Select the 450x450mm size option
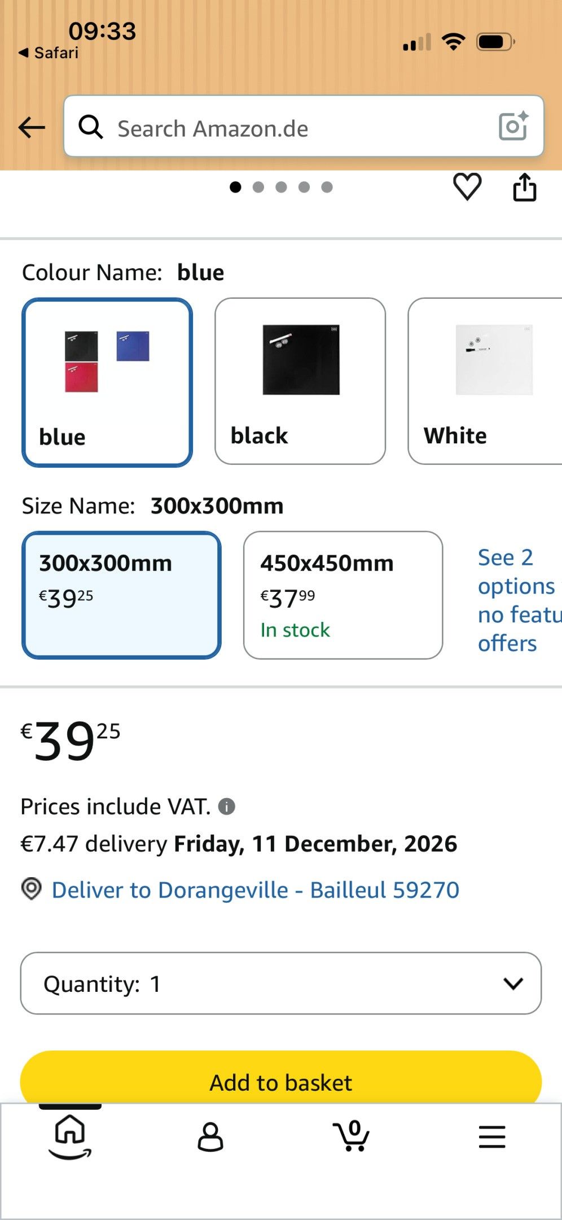The height and width of the screenshot is (1220, 562). (343, 595)
